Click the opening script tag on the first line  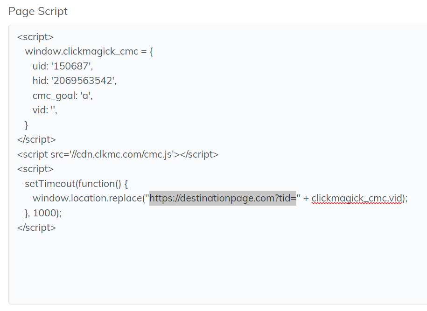(x=35, y=36)
